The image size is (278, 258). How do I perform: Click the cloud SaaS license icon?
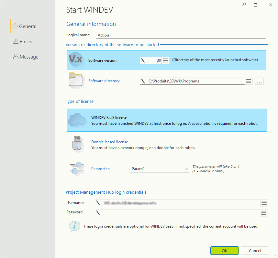coord(77,120)
